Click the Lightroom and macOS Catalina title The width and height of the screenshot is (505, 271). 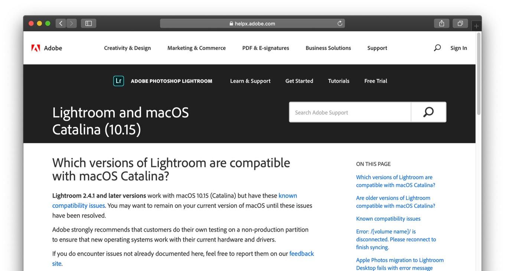121,121
